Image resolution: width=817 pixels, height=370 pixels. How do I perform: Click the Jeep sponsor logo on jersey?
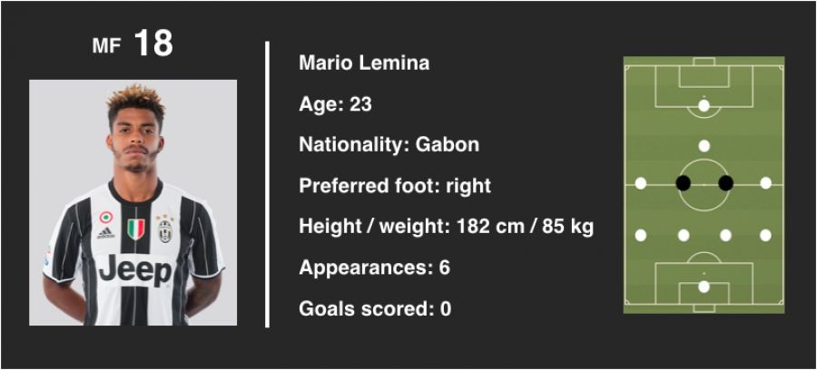coord(134,269)
